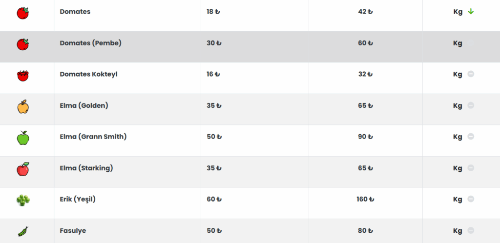Click the cocktail tomato icon
Image resolution: width=500 pixels, height=243 pixels.
pos(22,76)
